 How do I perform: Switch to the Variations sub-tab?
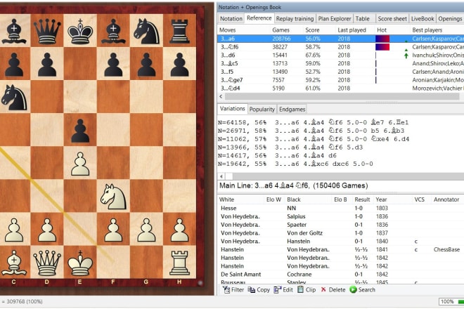[x=232, y=109]
